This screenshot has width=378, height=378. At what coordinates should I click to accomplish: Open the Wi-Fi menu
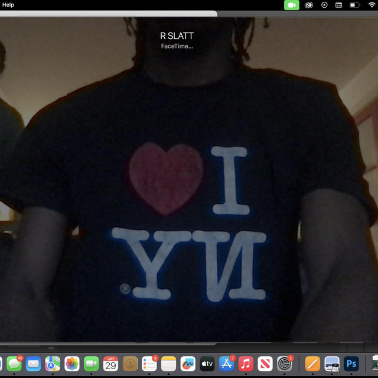[x=372, y=5]
